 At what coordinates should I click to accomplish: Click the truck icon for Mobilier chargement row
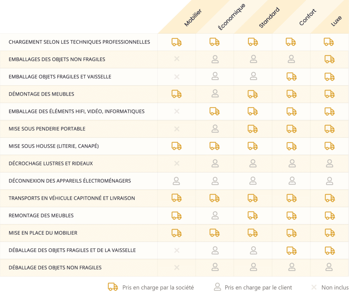[177, 42]
